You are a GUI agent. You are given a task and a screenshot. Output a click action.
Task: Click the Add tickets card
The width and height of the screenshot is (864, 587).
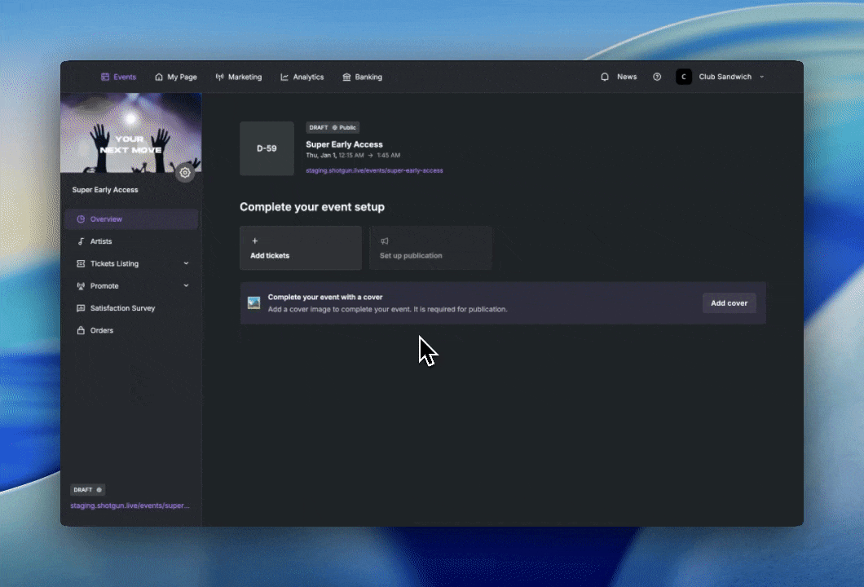coord(301,248)
